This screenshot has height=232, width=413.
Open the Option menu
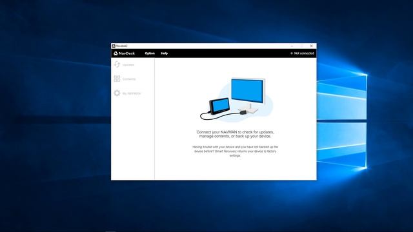click(x=150, y=53)
